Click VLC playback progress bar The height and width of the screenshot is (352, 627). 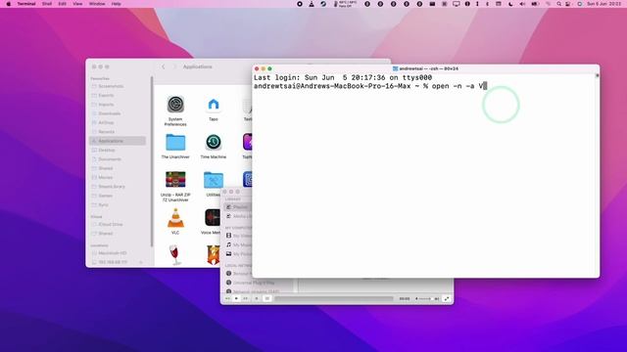pyautogui.click(x=334, y=298)
